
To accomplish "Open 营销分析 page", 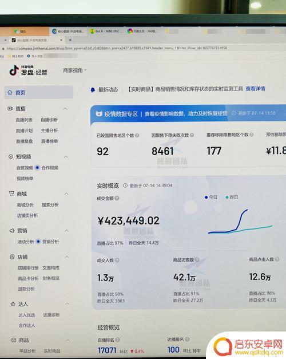I will [50, 242].
